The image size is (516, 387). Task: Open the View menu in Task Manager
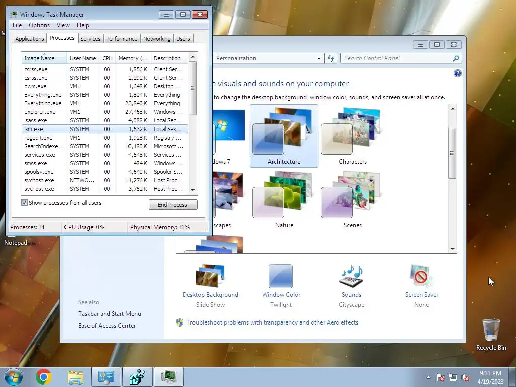63,25
